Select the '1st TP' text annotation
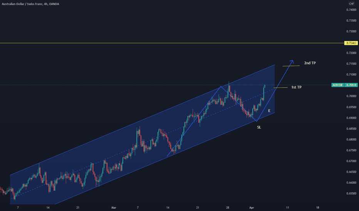The height and width of the screenshot is (211, 359). (296, 87)
